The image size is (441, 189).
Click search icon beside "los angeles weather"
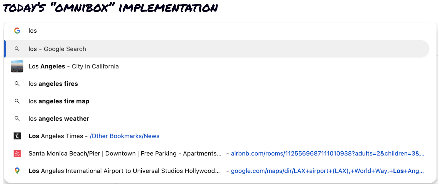click(17, 118)
